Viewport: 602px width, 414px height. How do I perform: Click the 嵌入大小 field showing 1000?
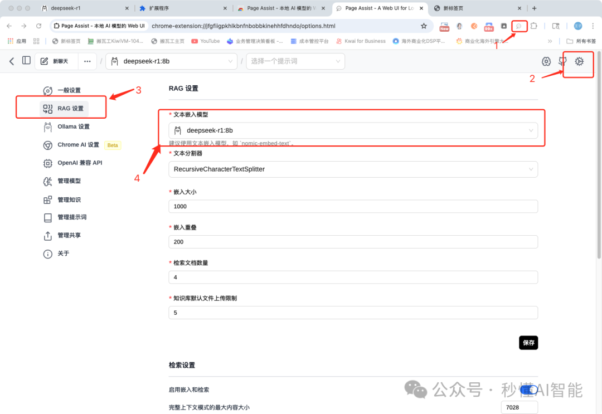pyautogui.click(x=353, y=206)
